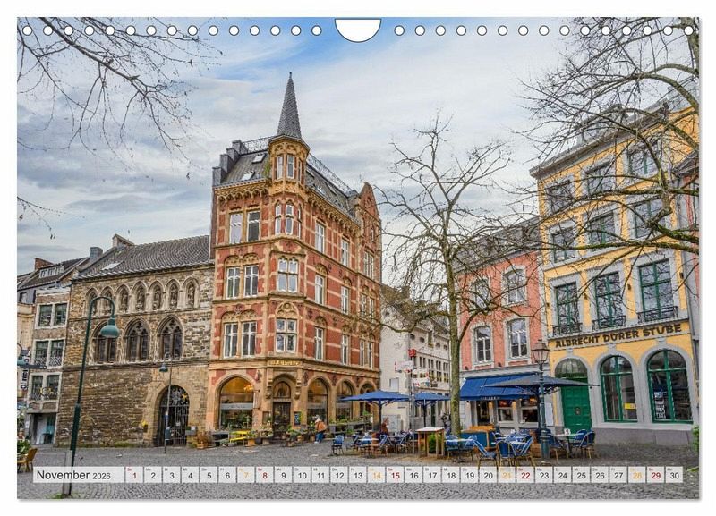Click highlighted Saturday 7 date cell

[x=245, y=475]
